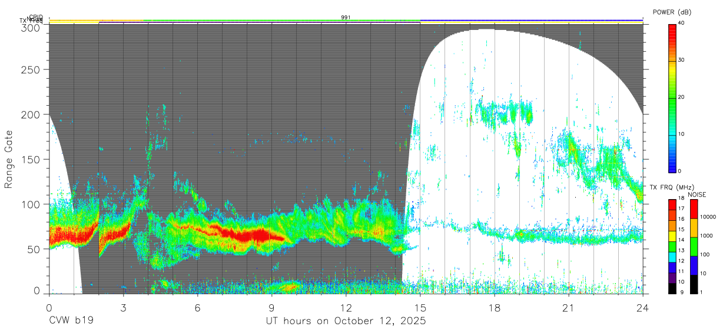Click the '1000' label on NOISE scale

[x=707, y=236]
